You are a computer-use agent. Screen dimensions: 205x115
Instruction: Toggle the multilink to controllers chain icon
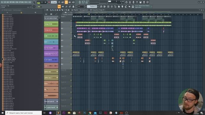(x=70, y=6)
